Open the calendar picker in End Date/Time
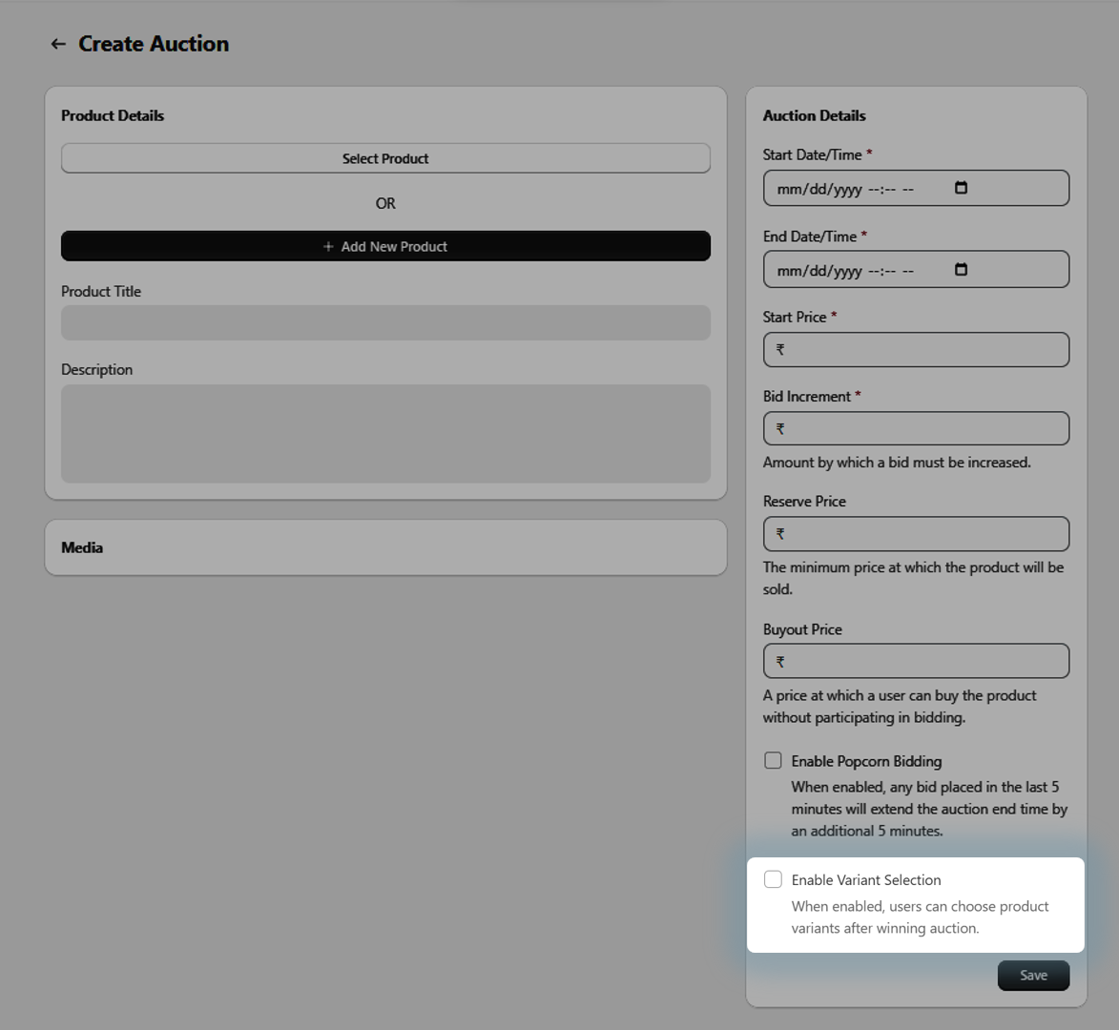Viewport: 1119px width, 1030px height. (x=961, y=270)
